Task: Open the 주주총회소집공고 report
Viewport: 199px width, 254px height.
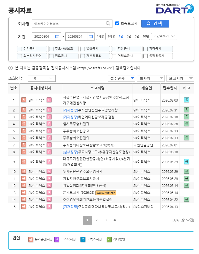Action: click(76, 131)
